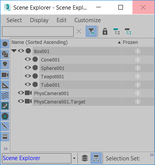Select the Sphere001 object name
Viewport: 155px width, 165px height.
(x=53, y=68)
